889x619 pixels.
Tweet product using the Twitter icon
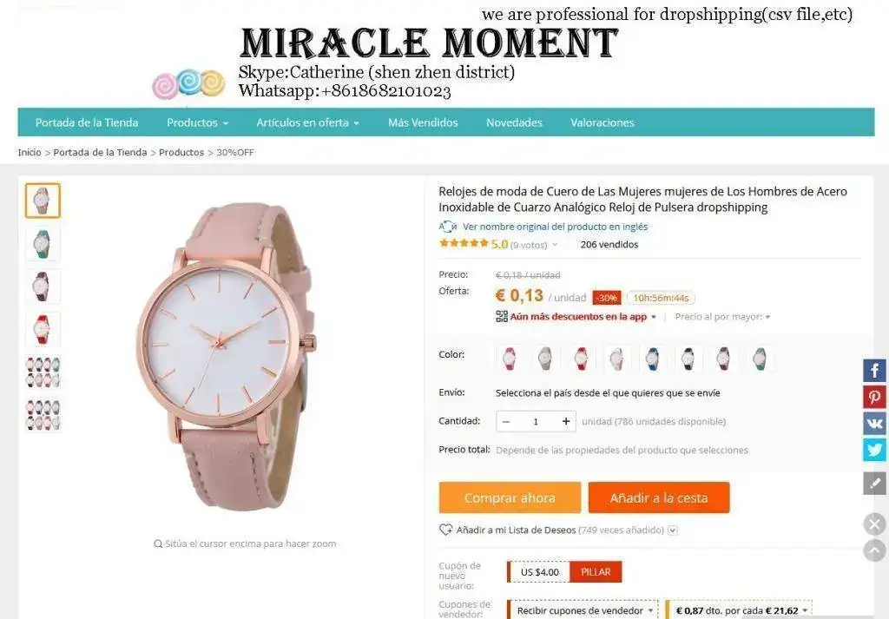(x=874, y=450)
